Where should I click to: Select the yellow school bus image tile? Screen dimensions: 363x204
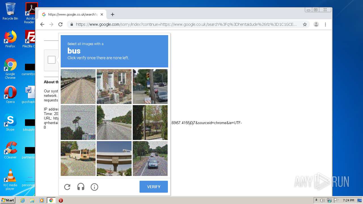78,158
